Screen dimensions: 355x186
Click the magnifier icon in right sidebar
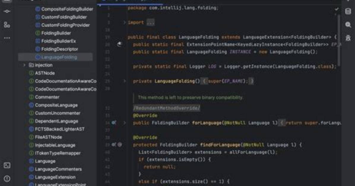pyautogui.click(x=348, y=25)
